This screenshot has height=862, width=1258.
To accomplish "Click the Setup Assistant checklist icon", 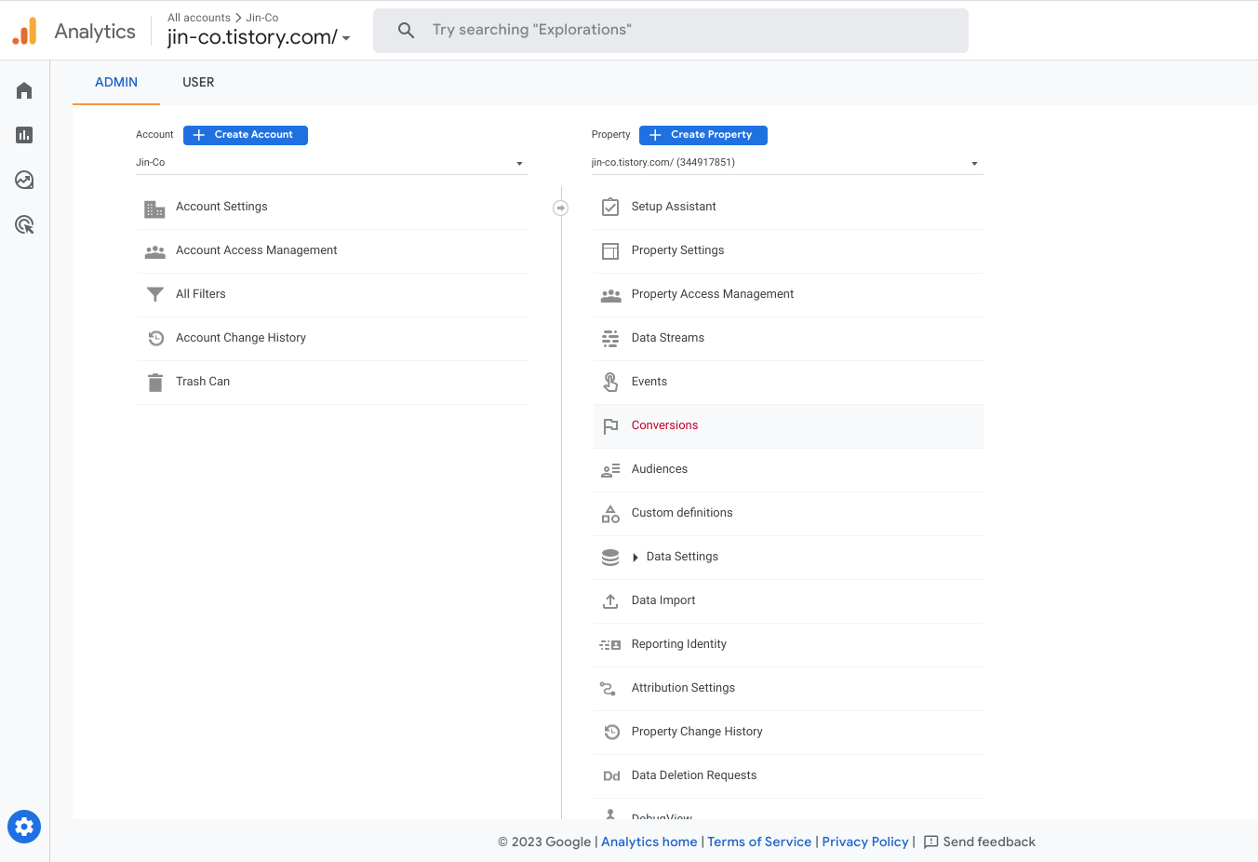I will click(610, 207).
